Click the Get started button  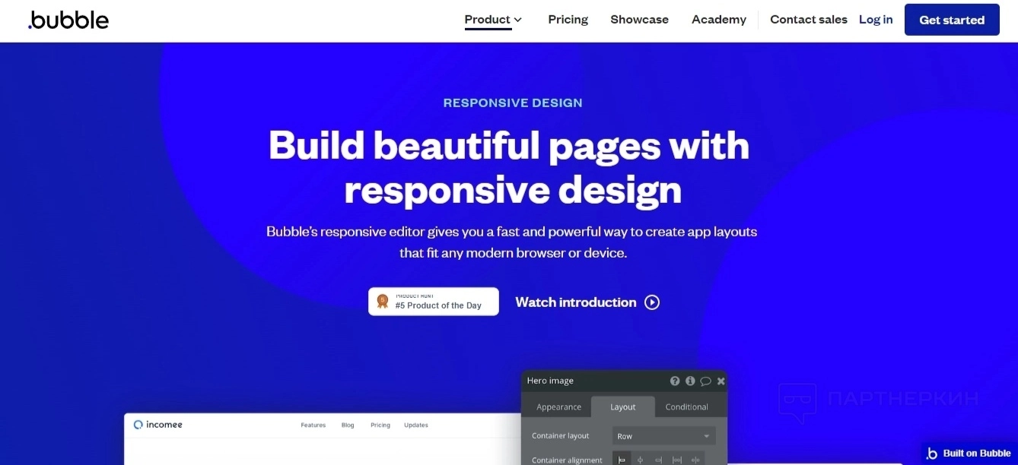click(x=952, y=20)
